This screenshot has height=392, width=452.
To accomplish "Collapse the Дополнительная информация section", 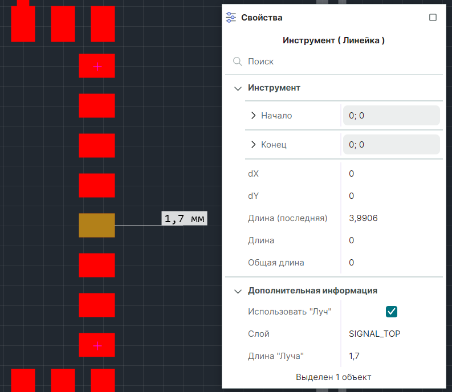I will 238,291.
